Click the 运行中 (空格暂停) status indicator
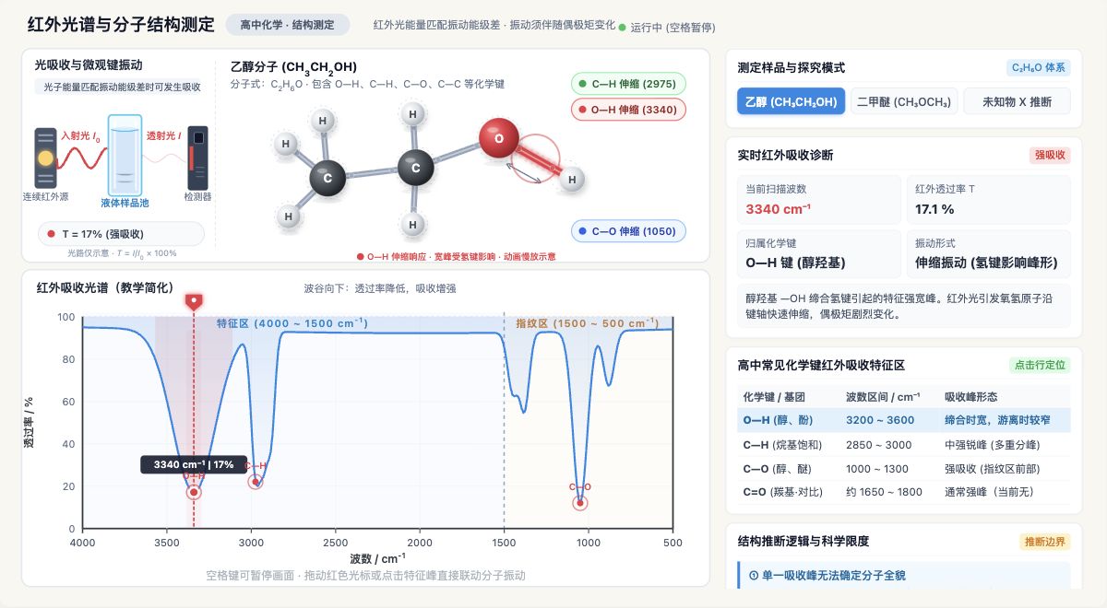Viewport: 1107px width, 608px height. [x=667, y=28]
